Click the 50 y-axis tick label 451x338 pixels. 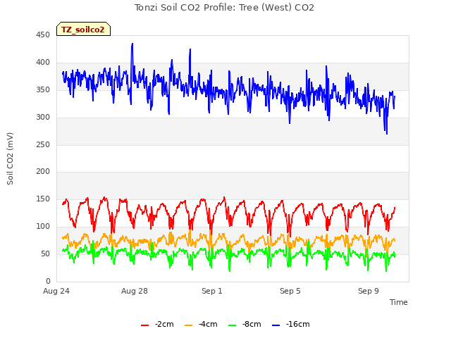[45, 254]
